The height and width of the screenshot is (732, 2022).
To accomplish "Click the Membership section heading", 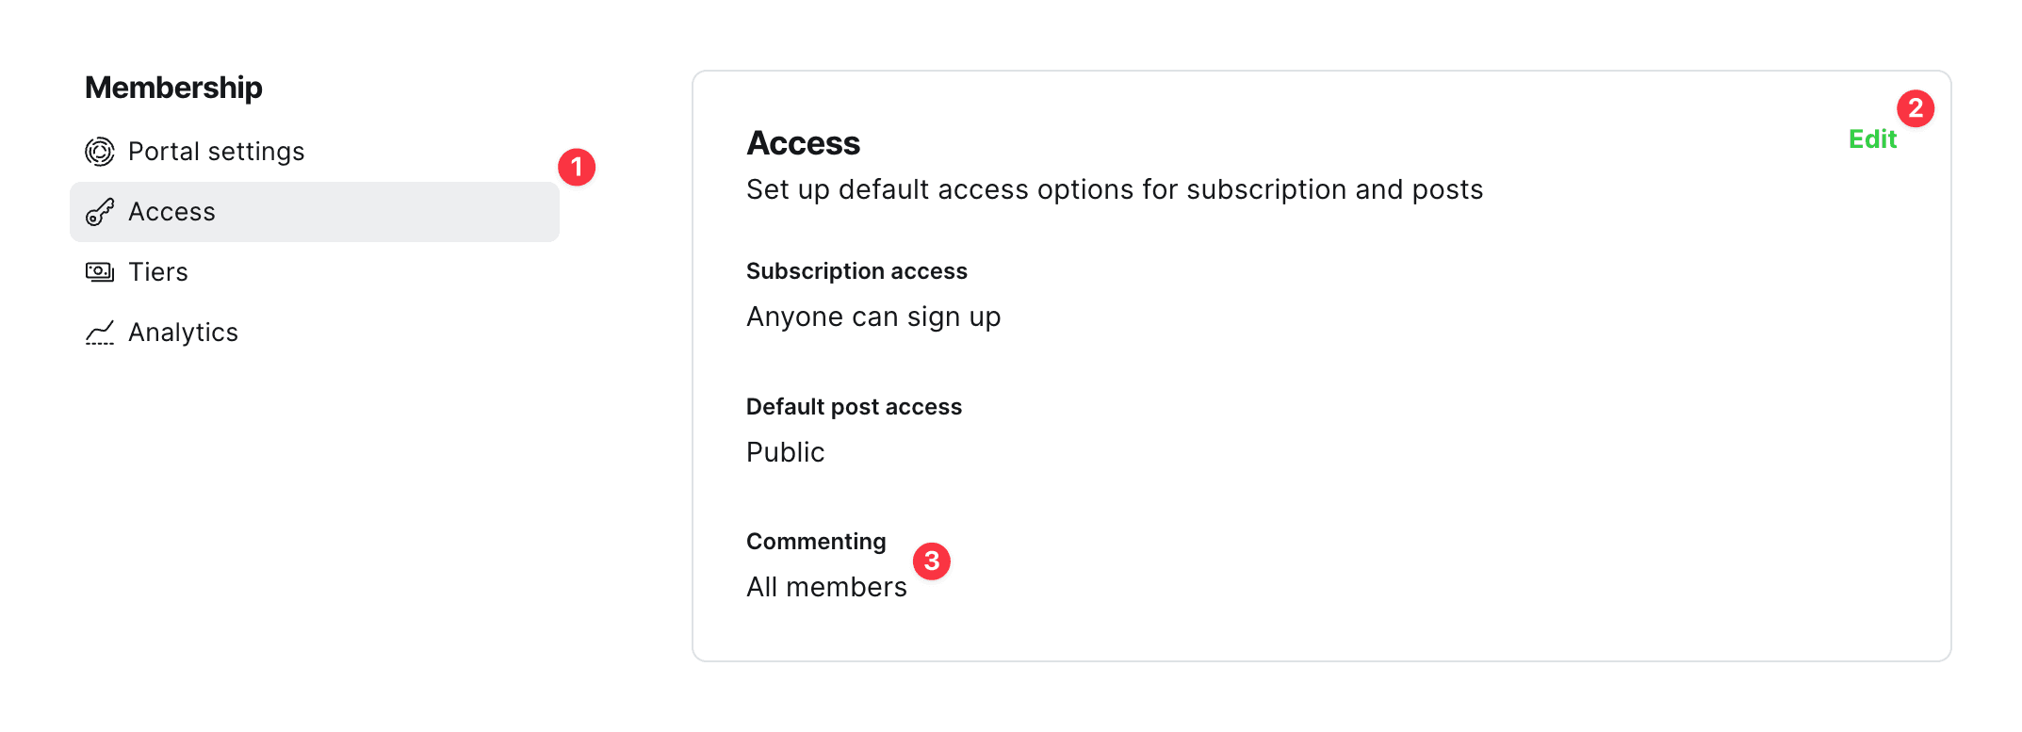I will pyautogui.click(x=173, y=88).
